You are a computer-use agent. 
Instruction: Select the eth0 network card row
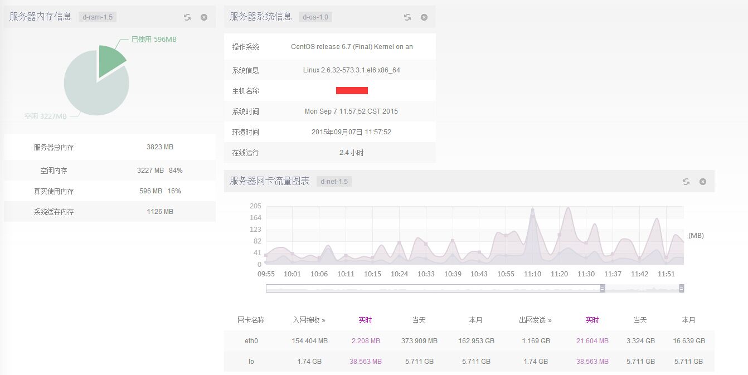[x=251, y=340]
